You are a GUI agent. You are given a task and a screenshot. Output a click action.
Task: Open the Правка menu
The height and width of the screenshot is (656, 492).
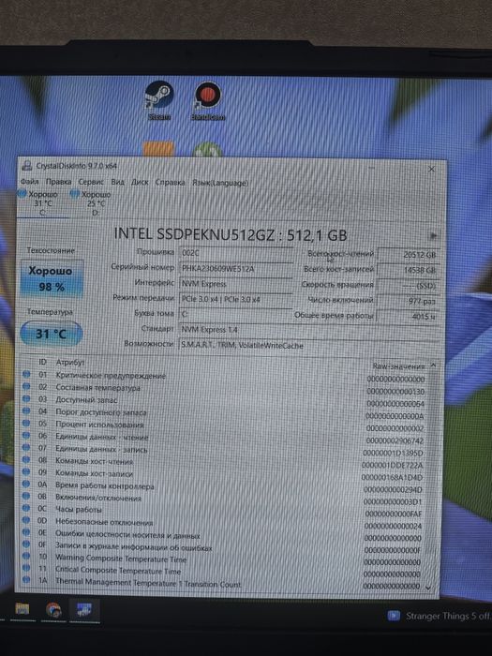click(58, 182)
